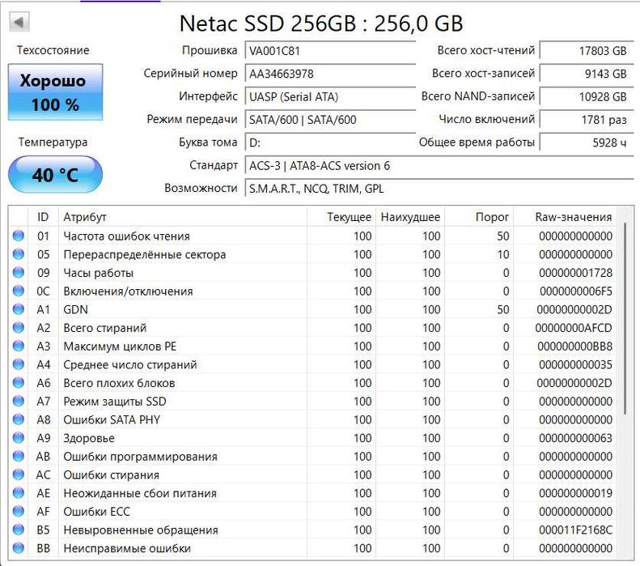640x566 pixels.
Task: Click the status orb for Всего плохих блоков
Action: pyautogui.click(x=19, y=383)
